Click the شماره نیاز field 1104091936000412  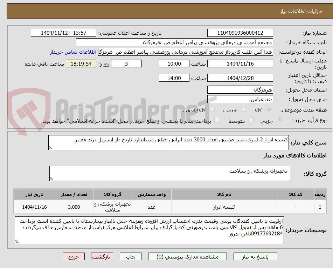(x=240, y=33)
